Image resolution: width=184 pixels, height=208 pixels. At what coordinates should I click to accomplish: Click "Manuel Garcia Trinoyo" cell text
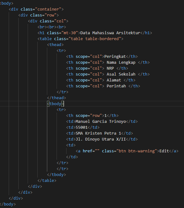(101, 121)
